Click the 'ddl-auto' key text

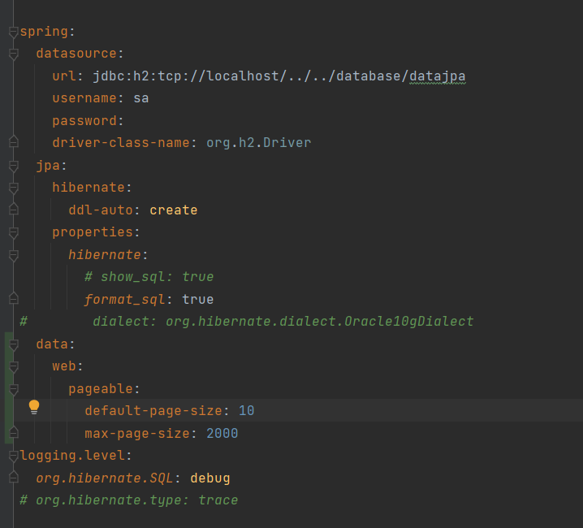click(101, 210)
